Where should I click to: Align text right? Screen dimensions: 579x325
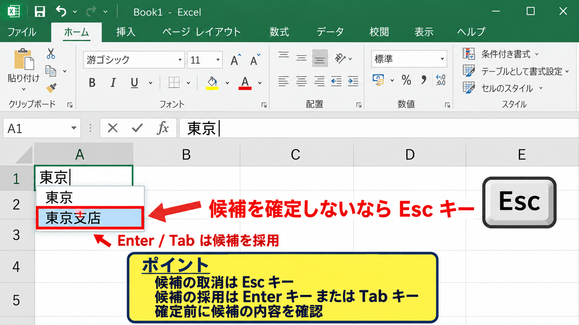(x=319, y=82)
